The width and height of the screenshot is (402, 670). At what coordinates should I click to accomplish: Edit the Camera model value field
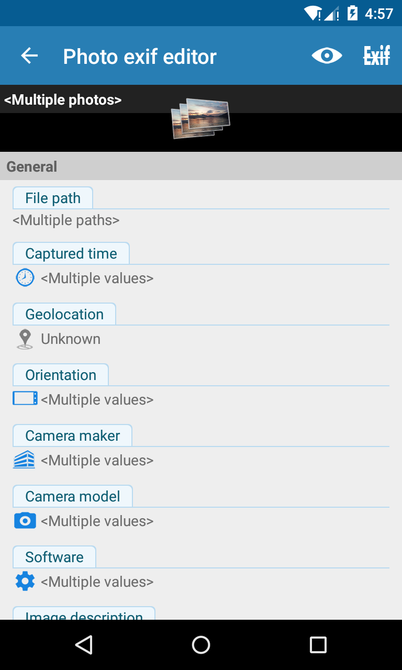[97, 521]
